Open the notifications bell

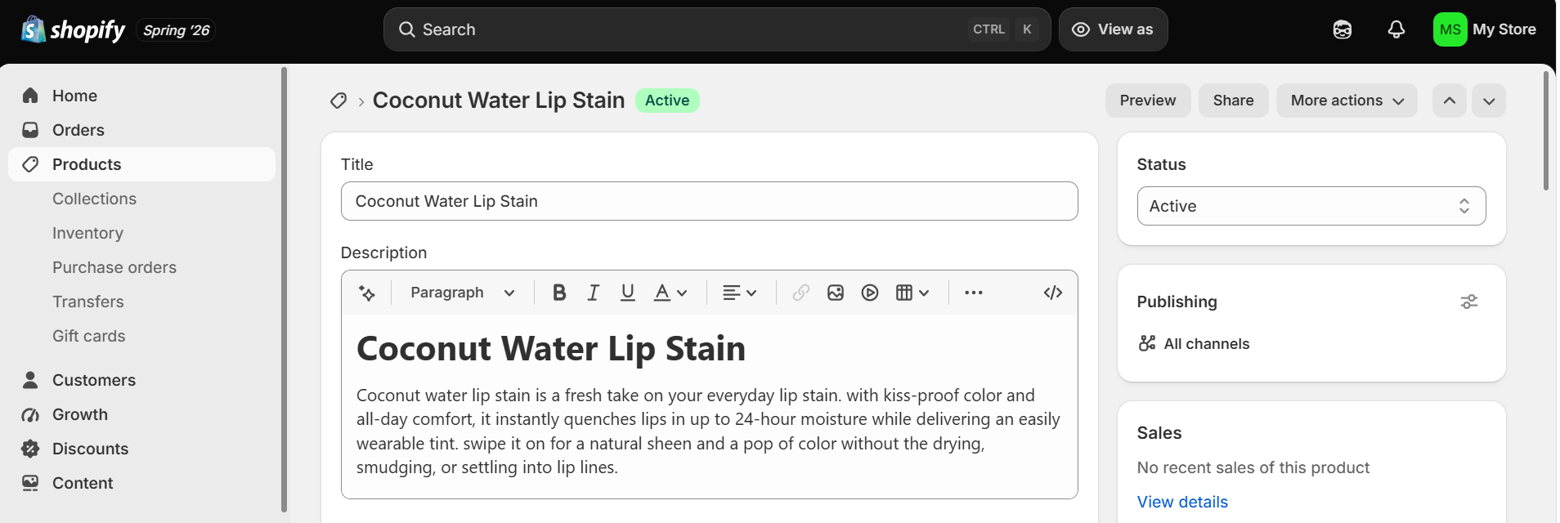tap(1396, 29)
